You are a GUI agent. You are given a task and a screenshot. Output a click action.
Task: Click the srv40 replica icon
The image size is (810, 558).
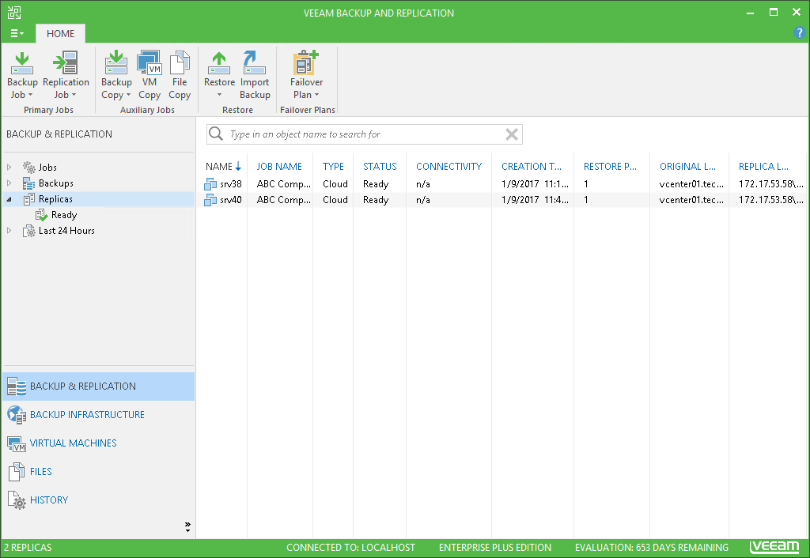coord(210,200)
